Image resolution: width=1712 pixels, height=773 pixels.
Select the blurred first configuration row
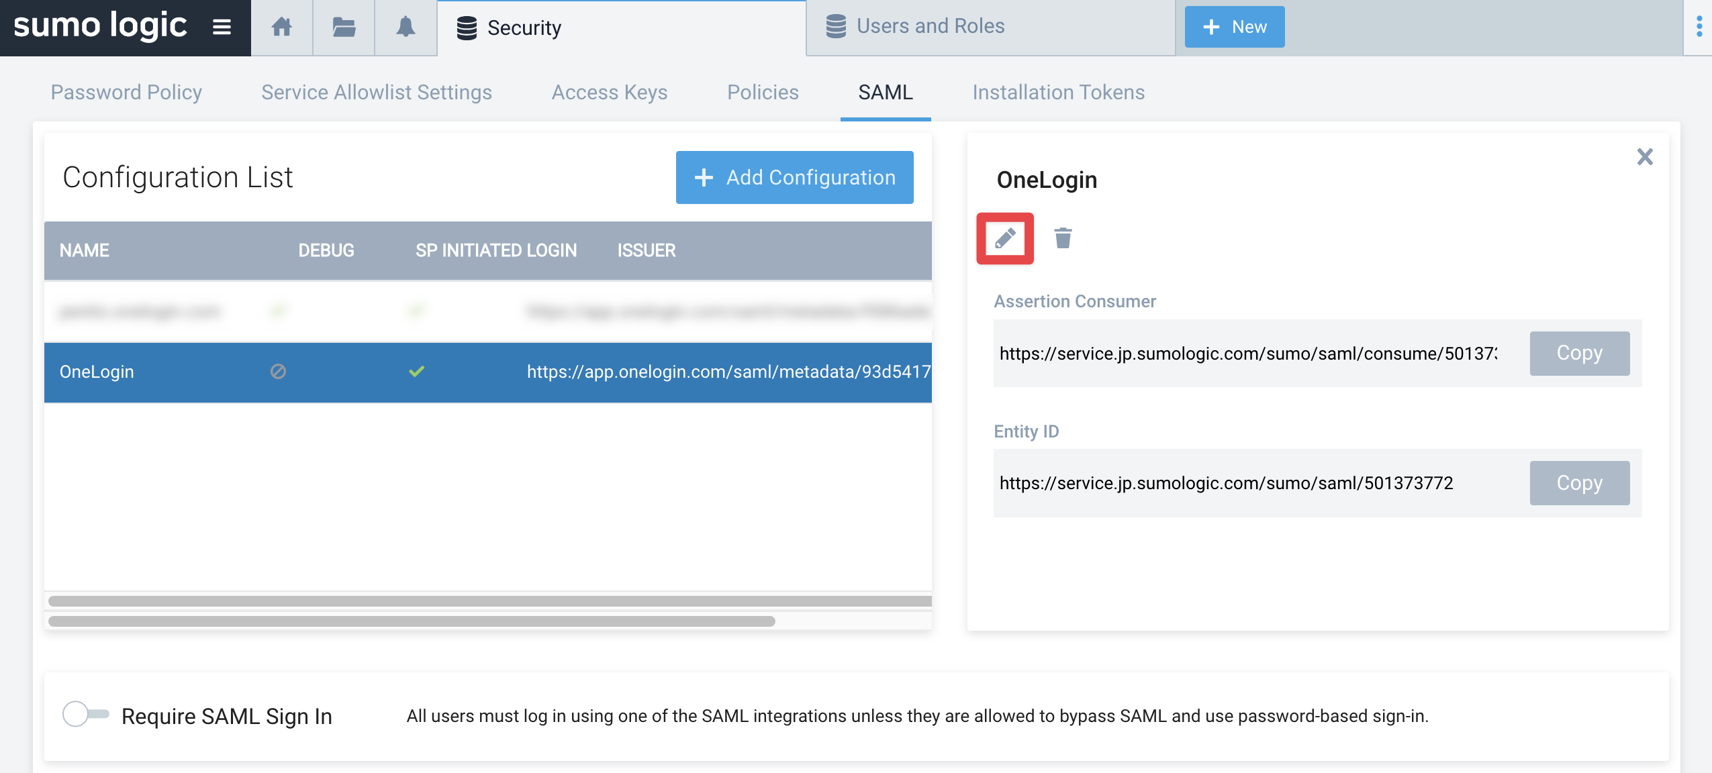(x=488, y=311)
